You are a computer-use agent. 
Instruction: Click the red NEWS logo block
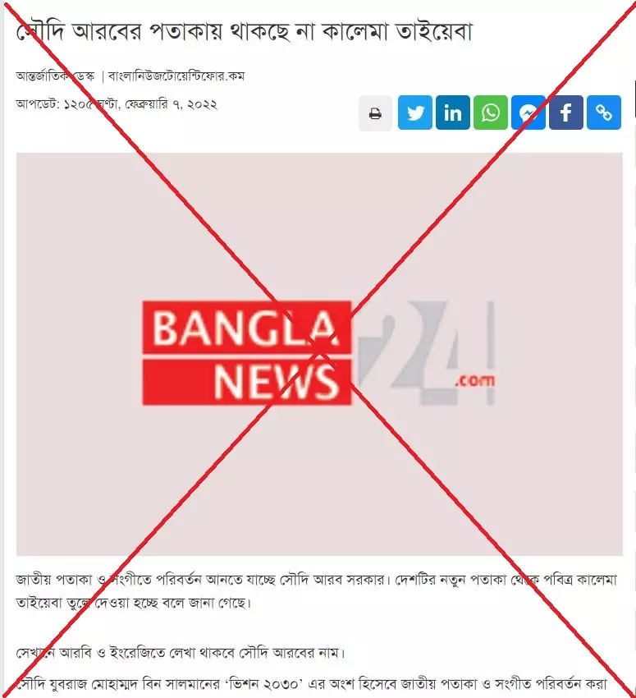pos(247,383)
